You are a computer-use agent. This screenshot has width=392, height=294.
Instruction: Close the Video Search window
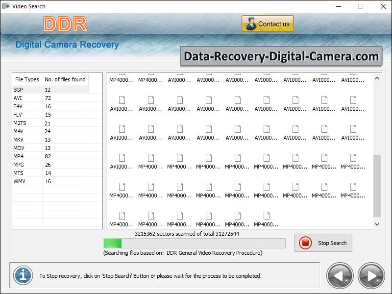coord(383,6)
